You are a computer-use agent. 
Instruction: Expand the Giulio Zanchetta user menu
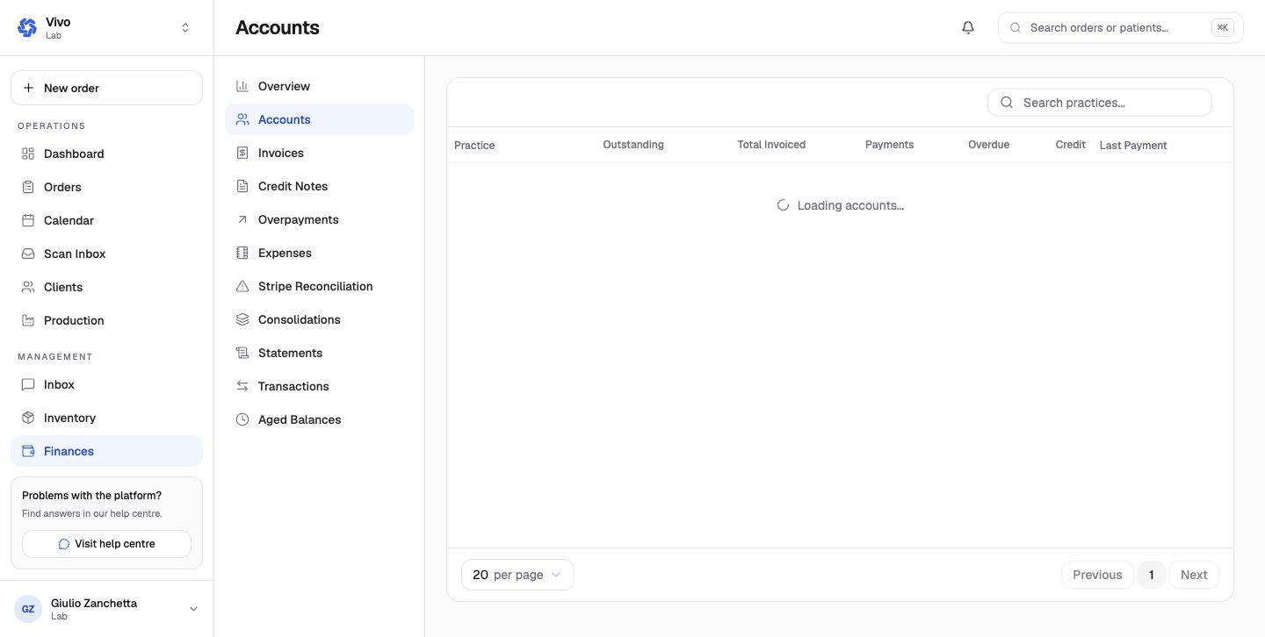(106, 609)
